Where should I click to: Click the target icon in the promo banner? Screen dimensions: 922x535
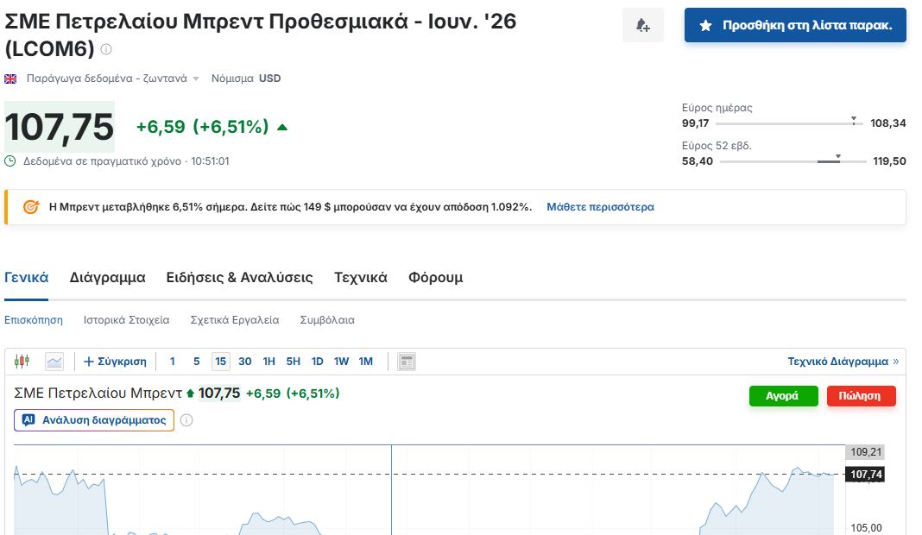tap(30, 207)
